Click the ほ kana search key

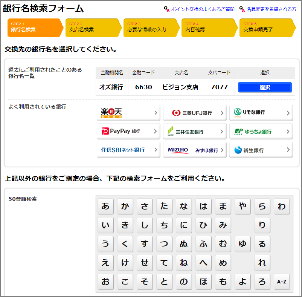coord(203,282)
